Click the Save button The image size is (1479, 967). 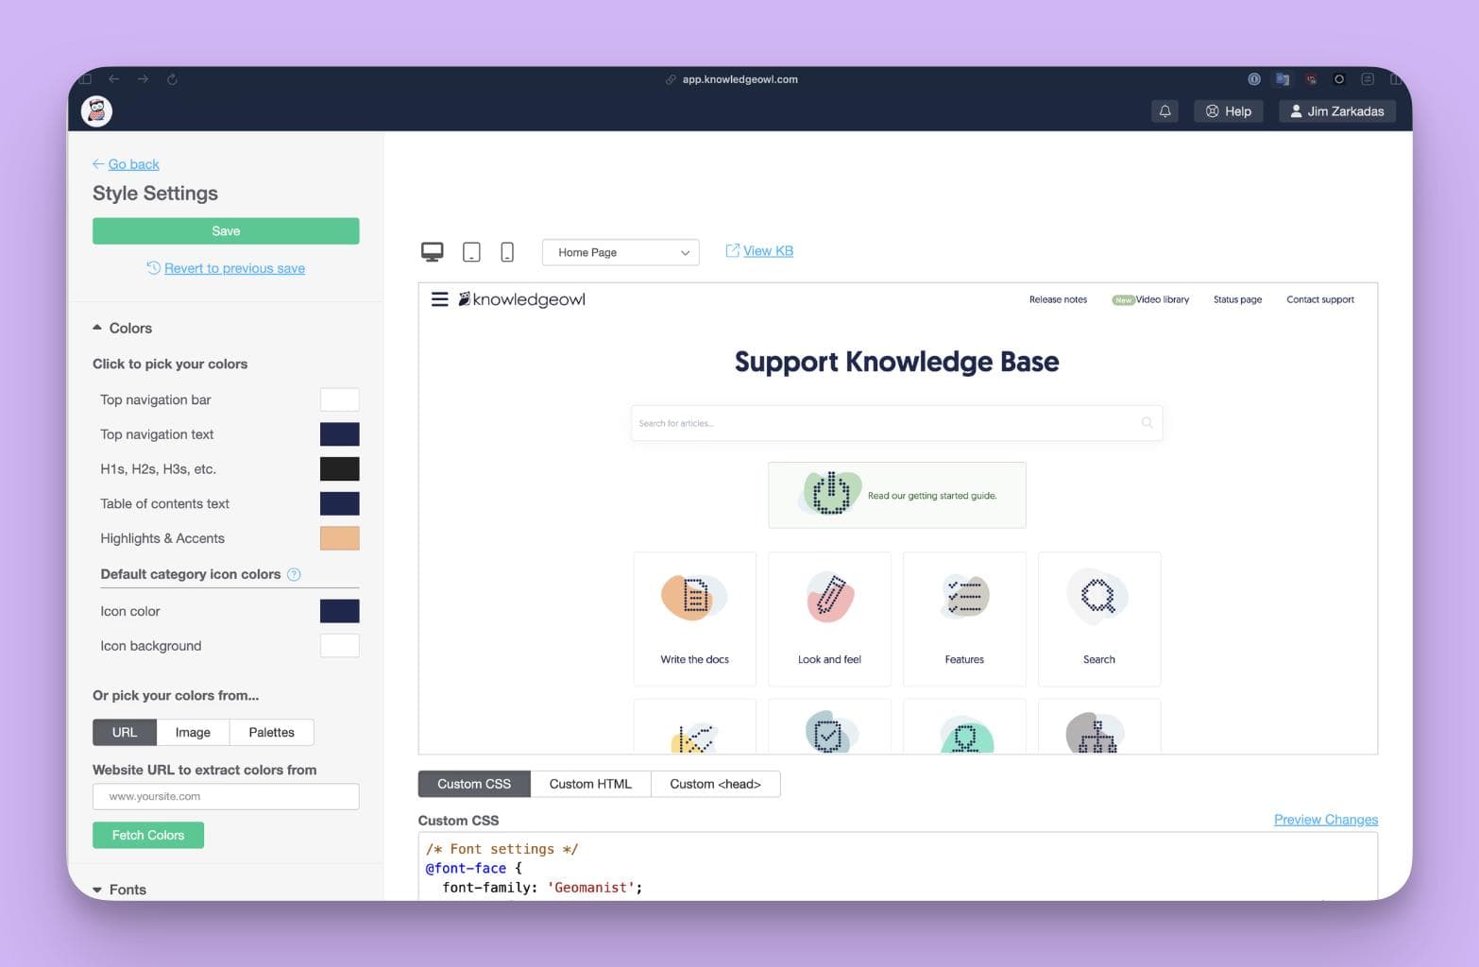point(225,230)
